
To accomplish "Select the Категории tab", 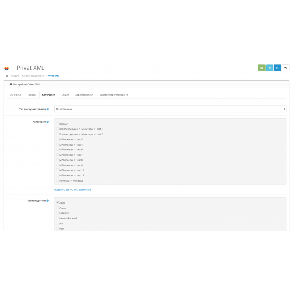I will pos(48,95).
